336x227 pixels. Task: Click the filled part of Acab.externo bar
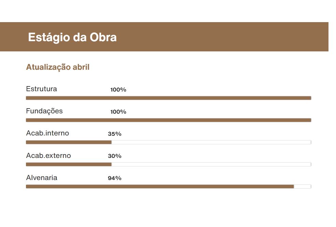(x=69, y=164)
